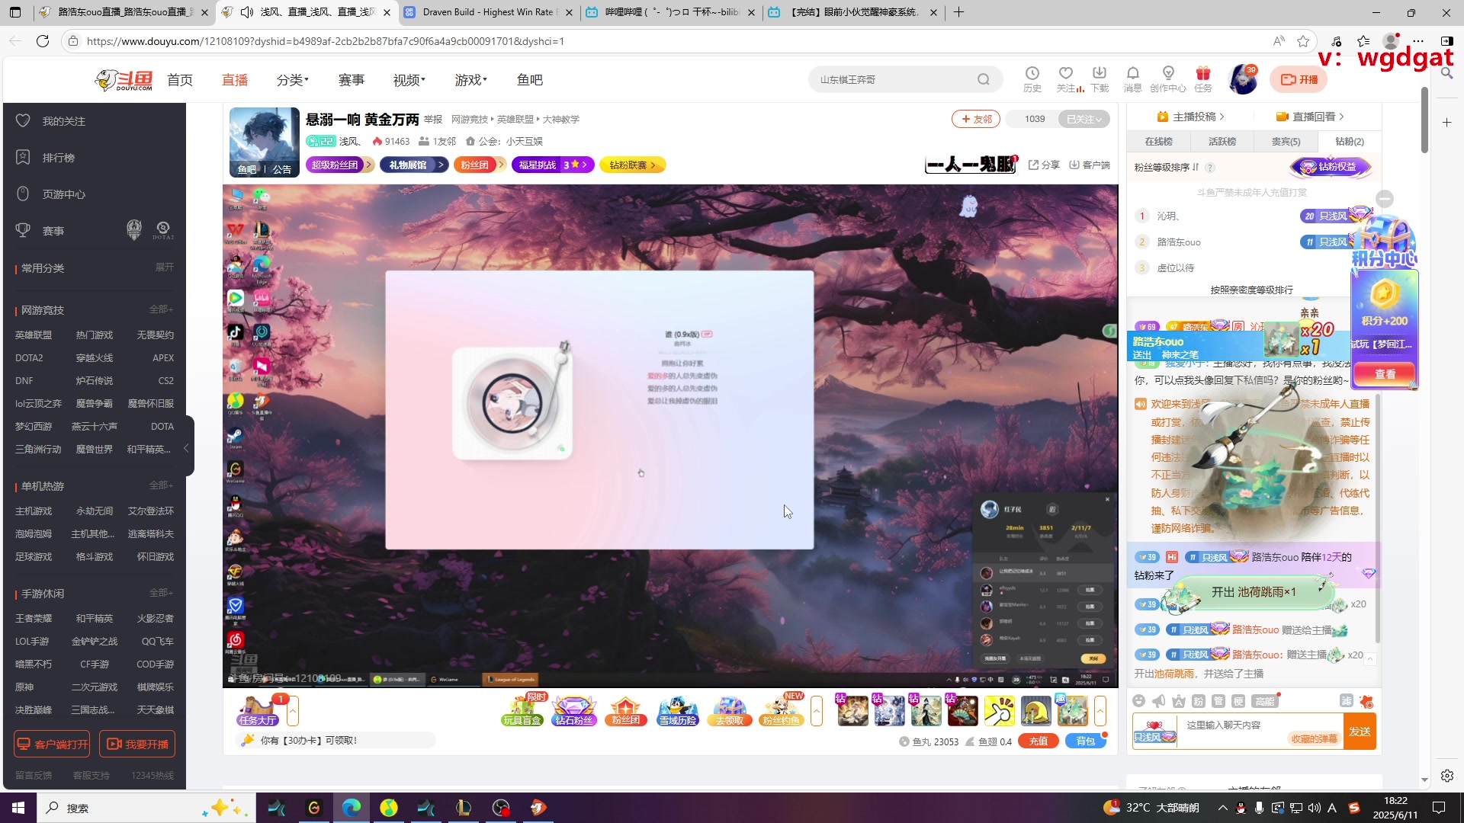
Task: Switch to the 活跃榜 tab
Action: click(1222, 142)
